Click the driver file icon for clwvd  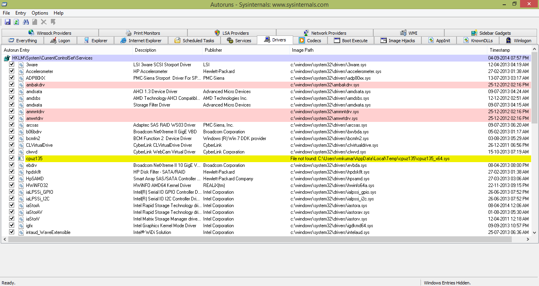[x=21, y=152]
